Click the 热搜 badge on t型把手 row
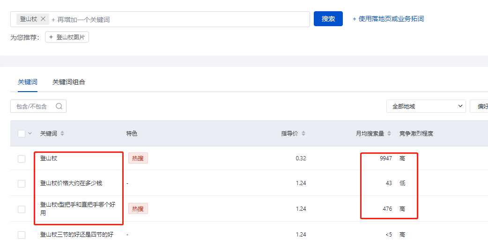 pos(138,208)
